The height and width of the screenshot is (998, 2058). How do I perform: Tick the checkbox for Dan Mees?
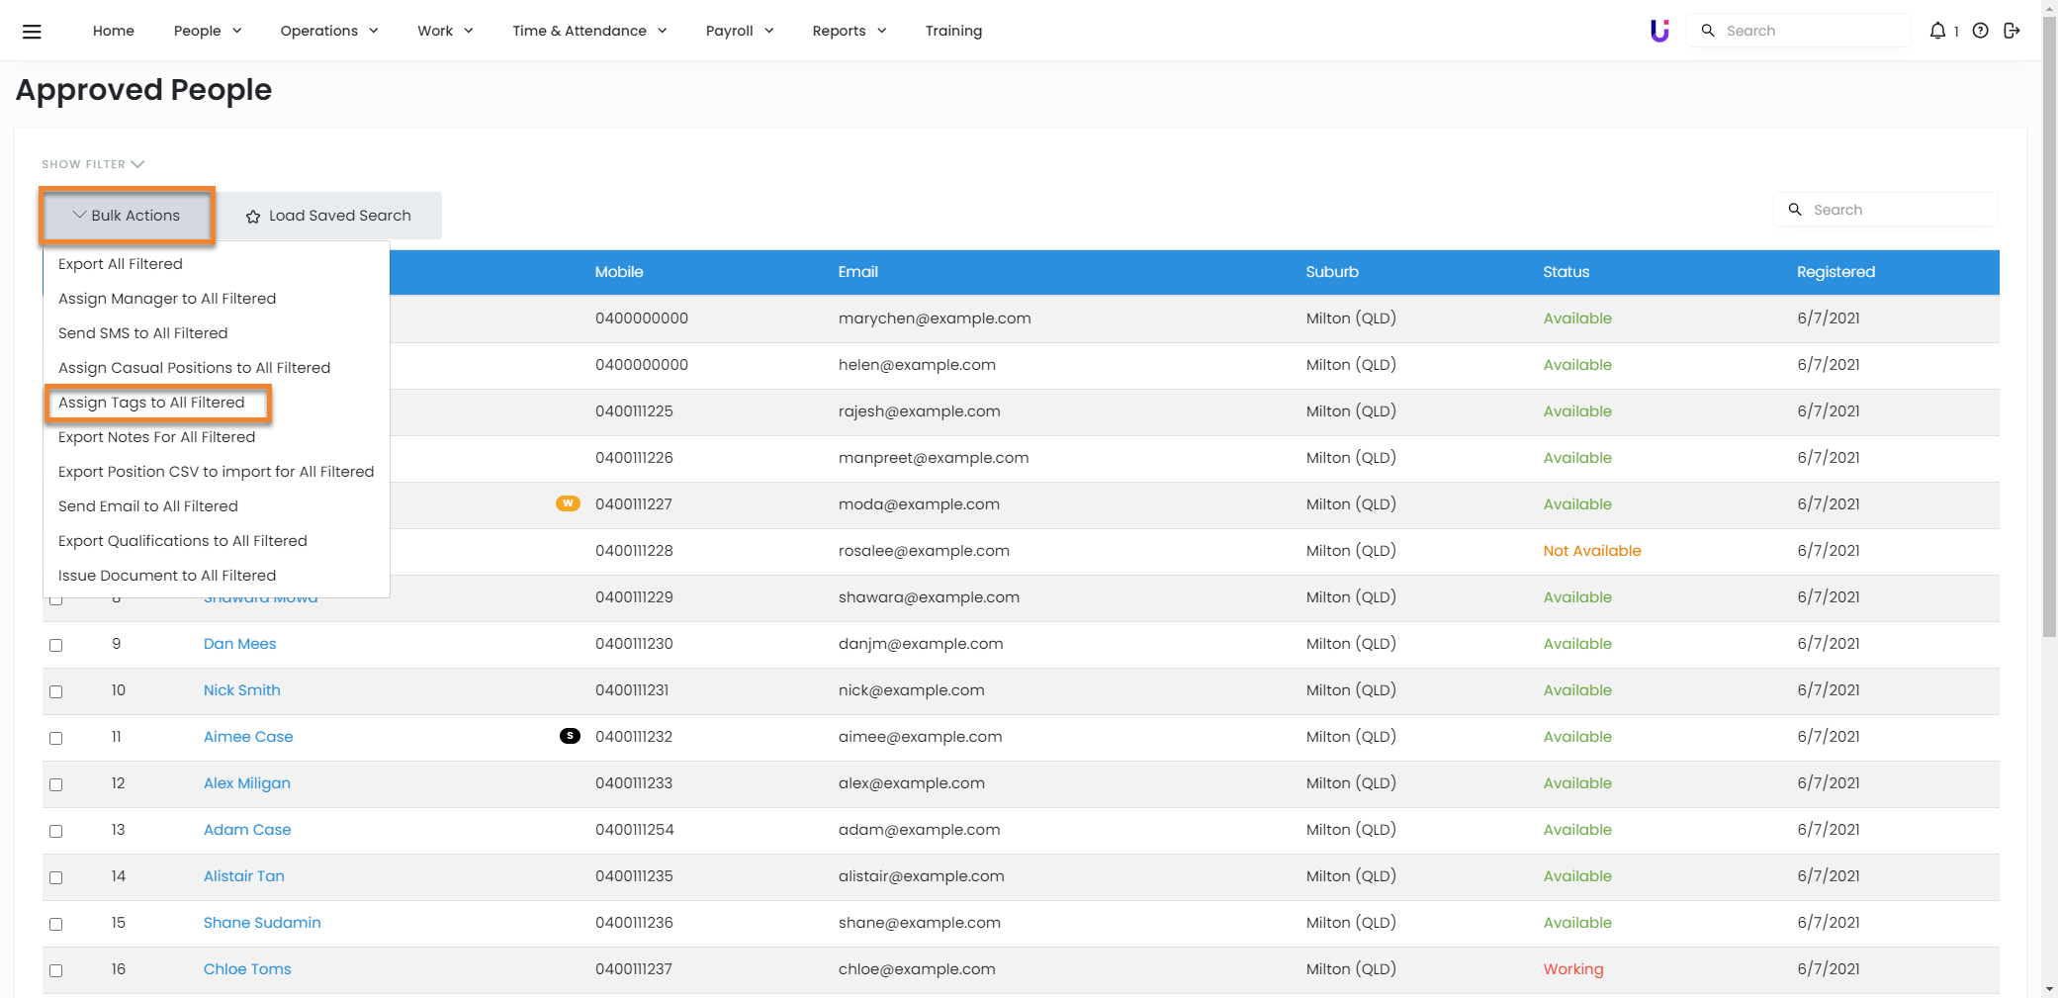tap(56, 645)
